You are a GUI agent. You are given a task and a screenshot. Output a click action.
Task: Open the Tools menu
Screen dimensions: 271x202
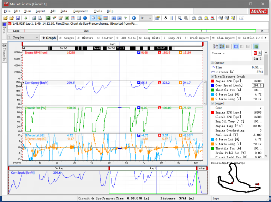pos(98,11)
